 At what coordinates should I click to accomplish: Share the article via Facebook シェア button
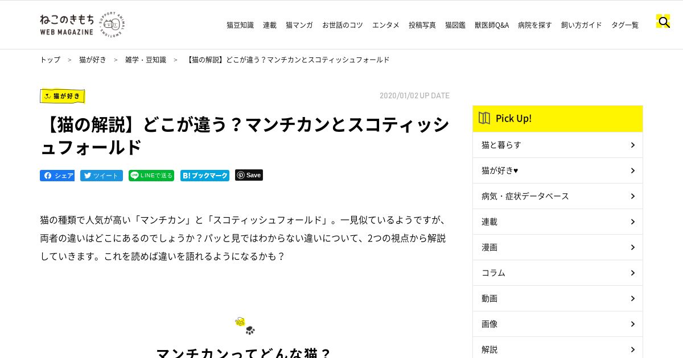(x=57, y=176)
